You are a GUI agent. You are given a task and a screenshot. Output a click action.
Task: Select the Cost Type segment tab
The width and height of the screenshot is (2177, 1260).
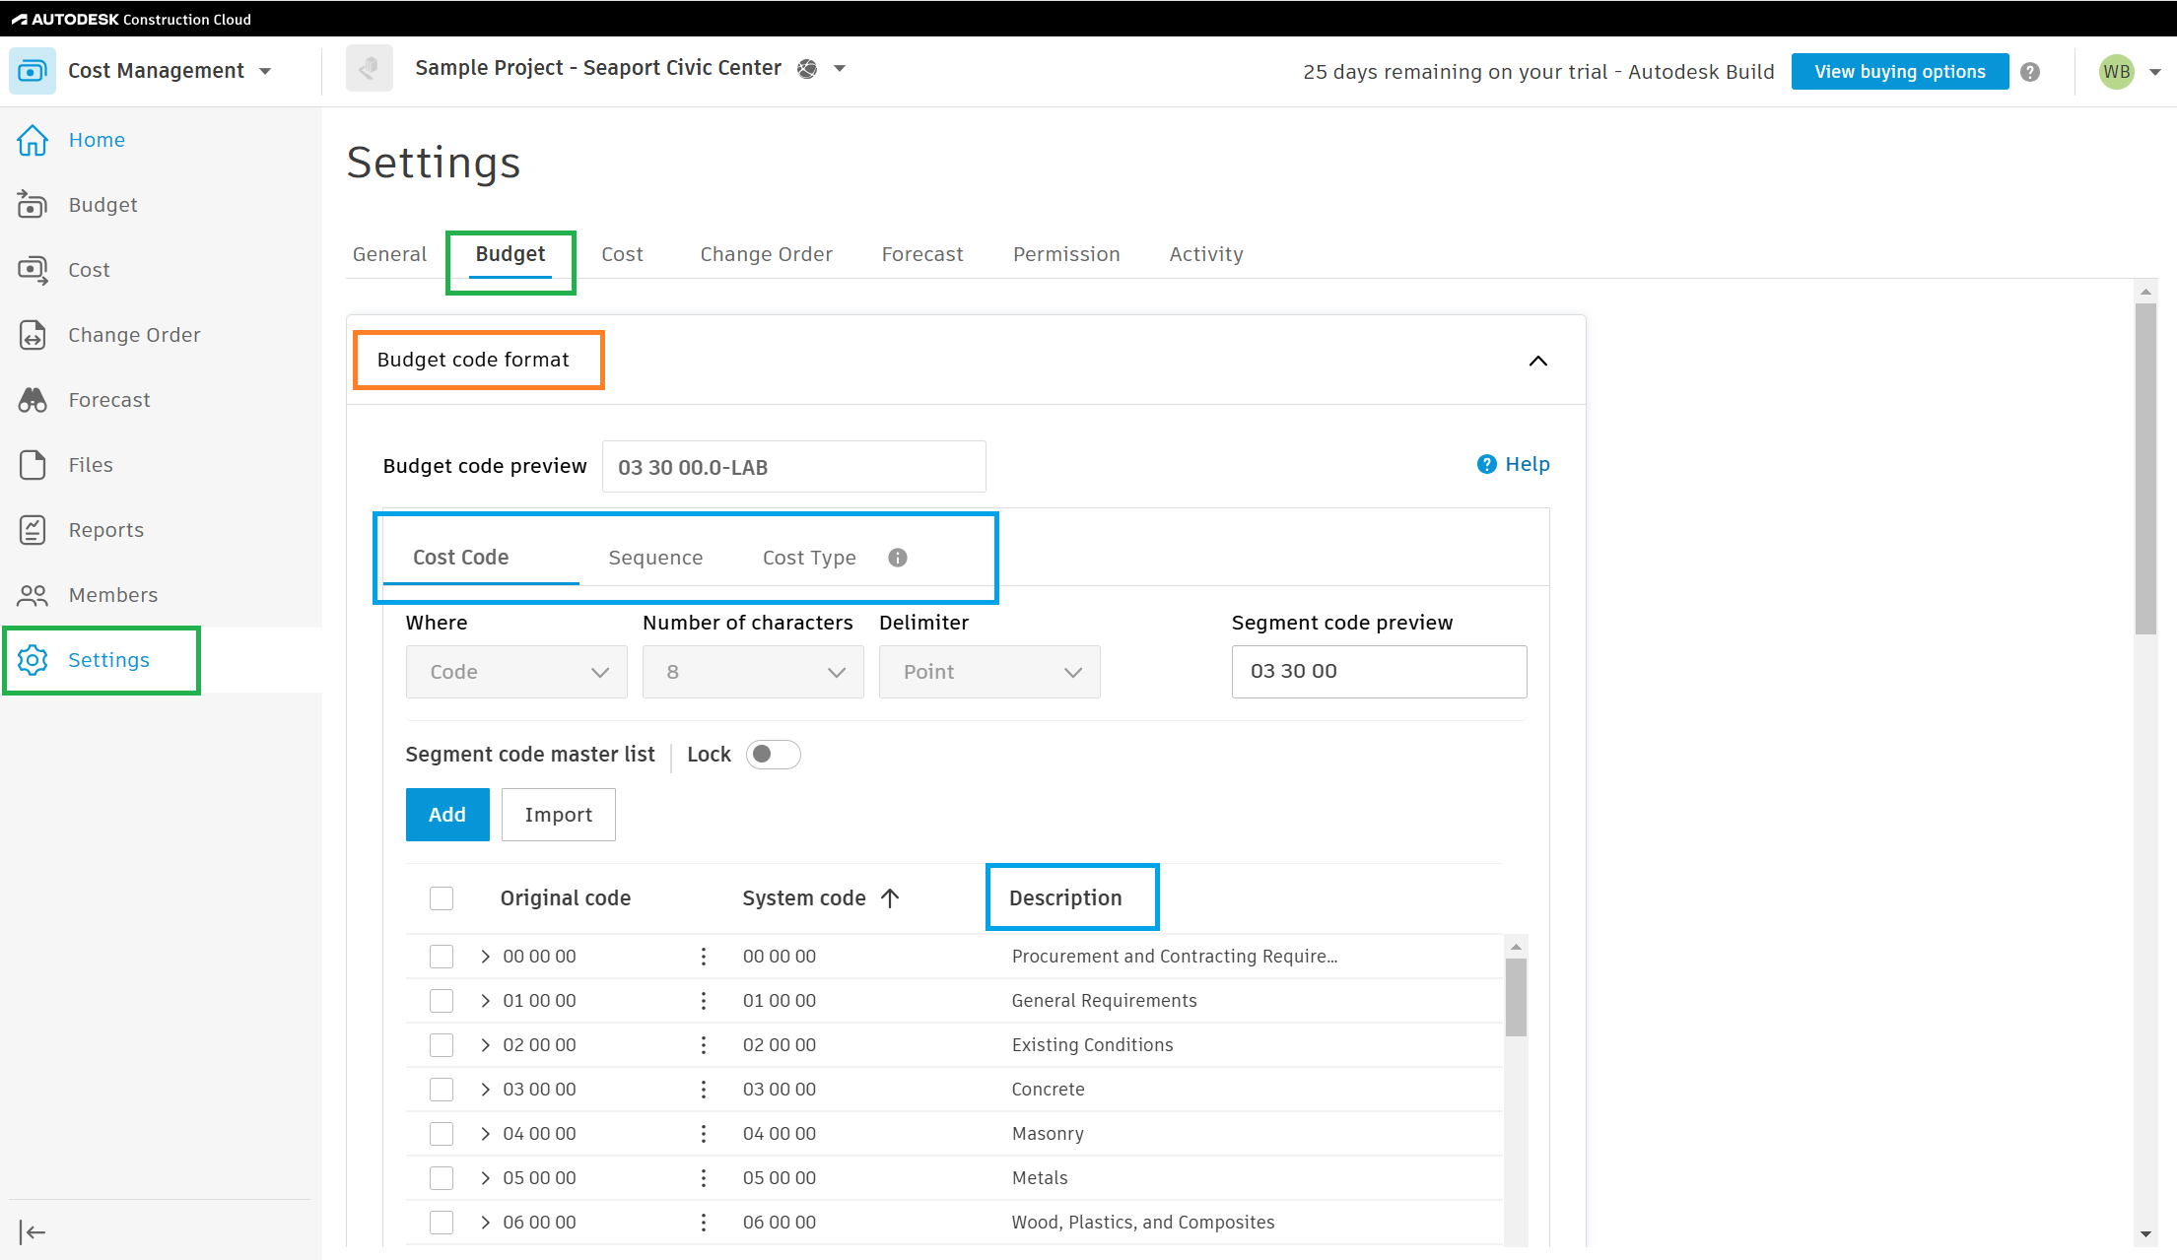pyautogui.click(x=809, y=558)
